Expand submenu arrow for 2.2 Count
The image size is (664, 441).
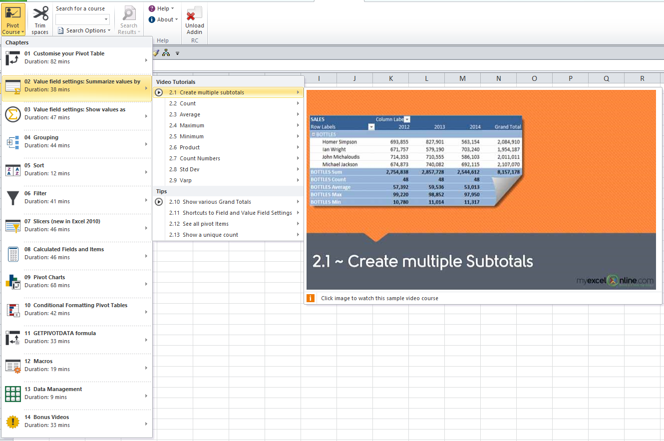298,103
